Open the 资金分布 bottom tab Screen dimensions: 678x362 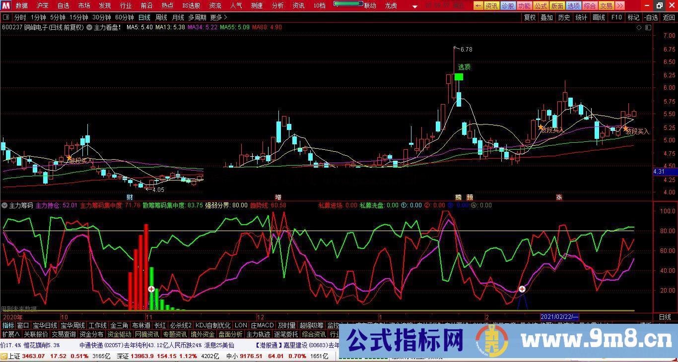(91, 334)
